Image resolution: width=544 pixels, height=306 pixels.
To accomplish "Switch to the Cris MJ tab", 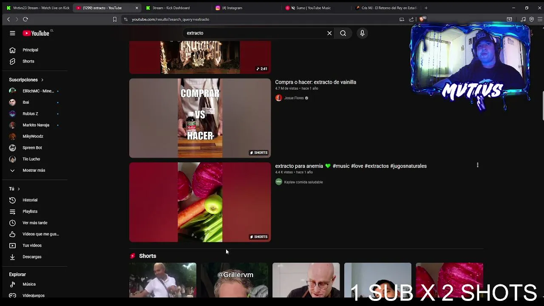I will 386,8.
